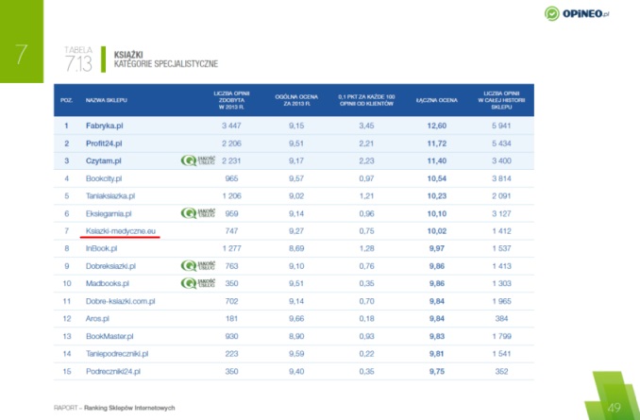
Task: Select the InBook.pl store name
Action: [101, 248]
